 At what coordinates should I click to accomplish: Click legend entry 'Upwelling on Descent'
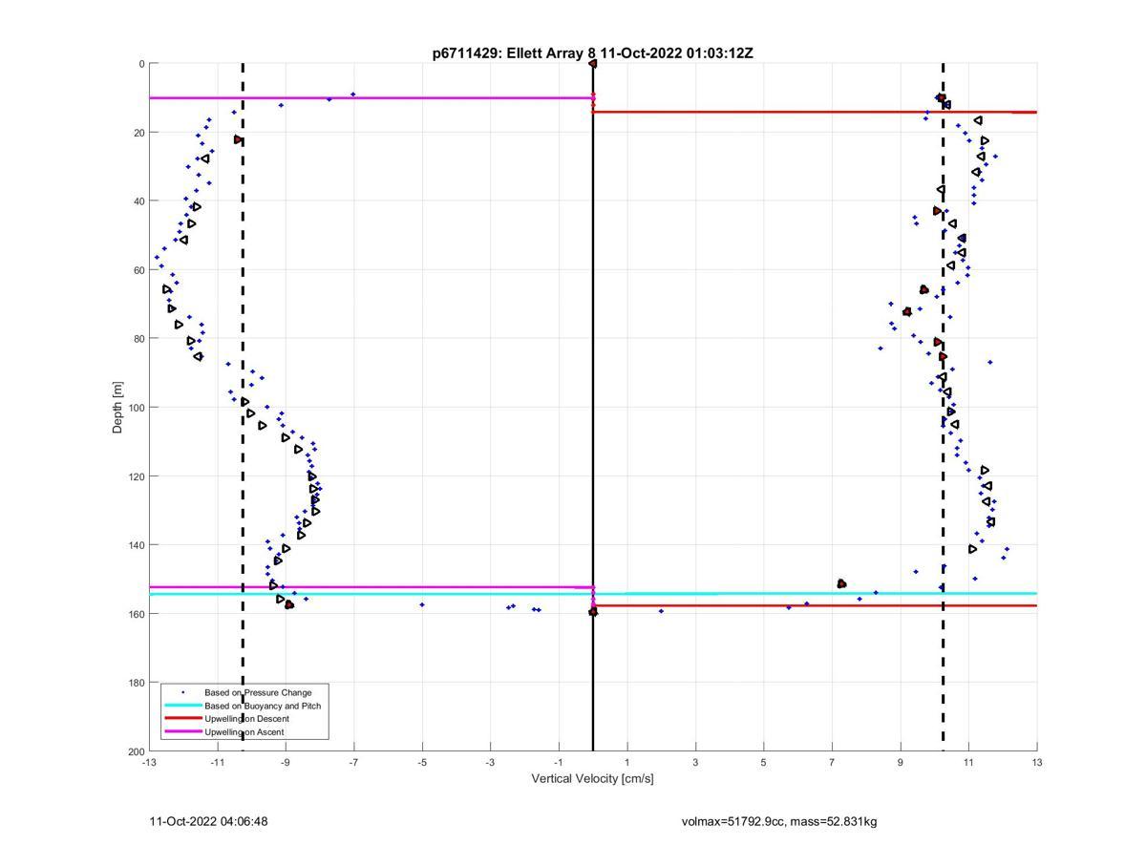(x=246, y=719)
